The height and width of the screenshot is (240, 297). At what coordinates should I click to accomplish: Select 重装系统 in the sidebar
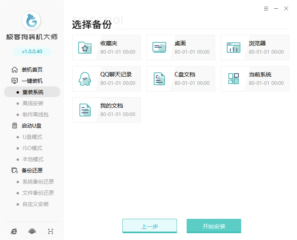pos(33,92)
